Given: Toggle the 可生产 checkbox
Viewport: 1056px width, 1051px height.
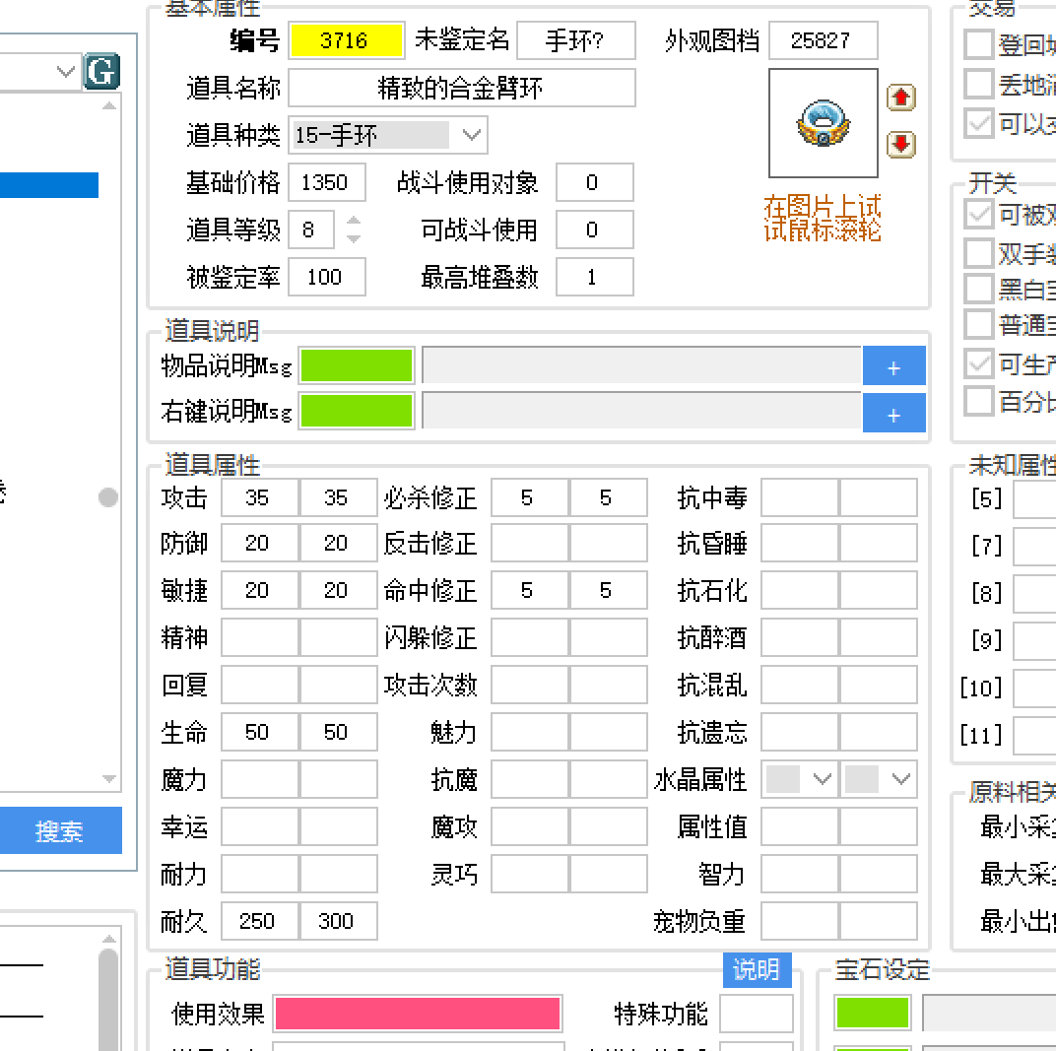Looking at the screenshot, I should point(978,363).
